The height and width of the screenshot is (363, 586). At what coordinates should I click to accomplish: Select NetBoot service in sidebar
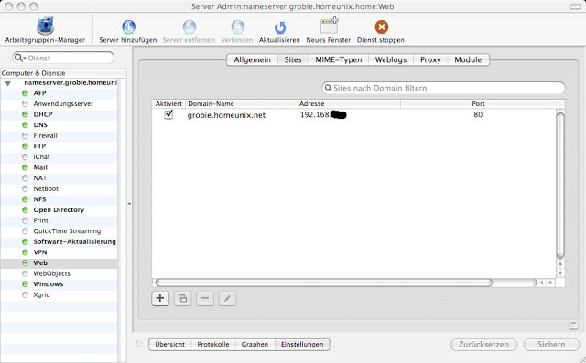(46, 188)
